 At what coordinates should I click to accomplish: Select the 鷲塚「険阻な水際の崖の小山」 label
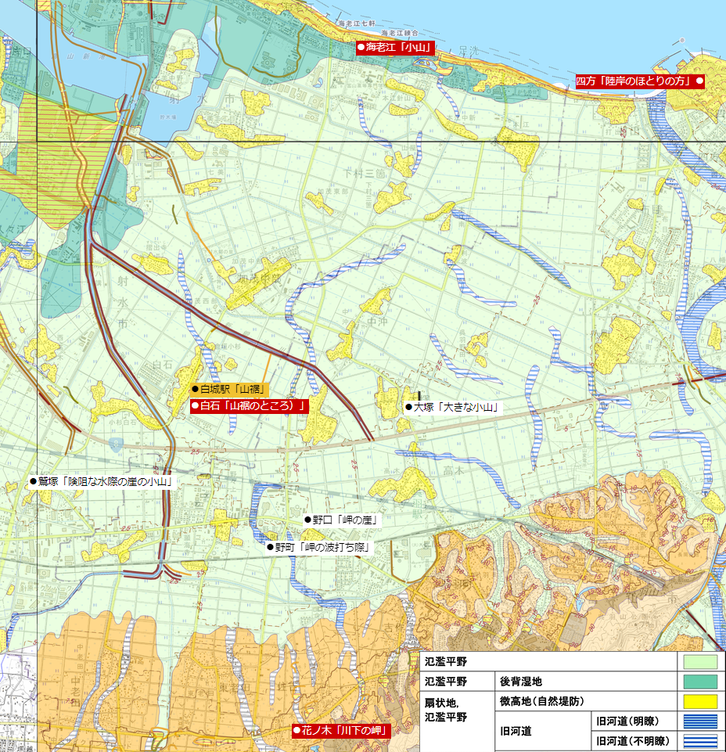point(100,482)
